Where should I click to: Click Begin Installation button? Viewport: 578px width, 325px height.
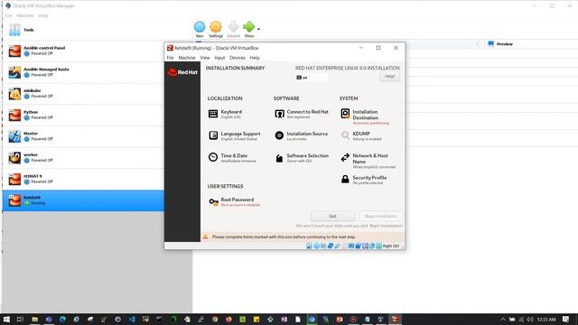tap(380, 216)
